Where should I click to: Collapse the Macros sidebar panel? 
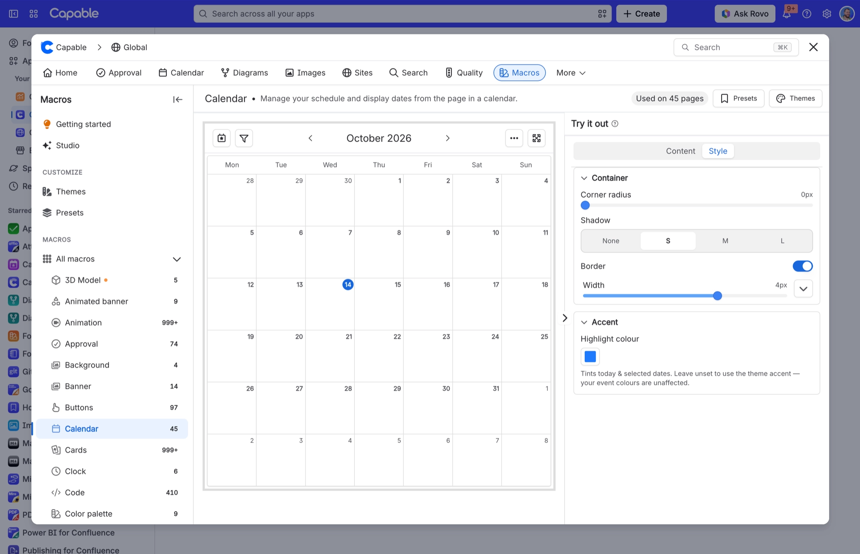tap(178, 99)
